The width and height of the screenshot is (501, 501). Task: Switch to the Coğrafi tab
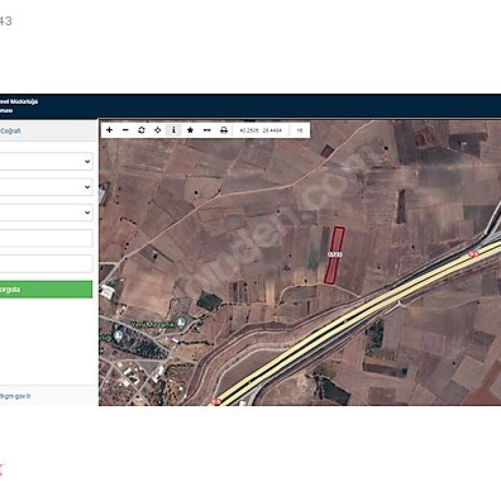(x=11, y=131)
